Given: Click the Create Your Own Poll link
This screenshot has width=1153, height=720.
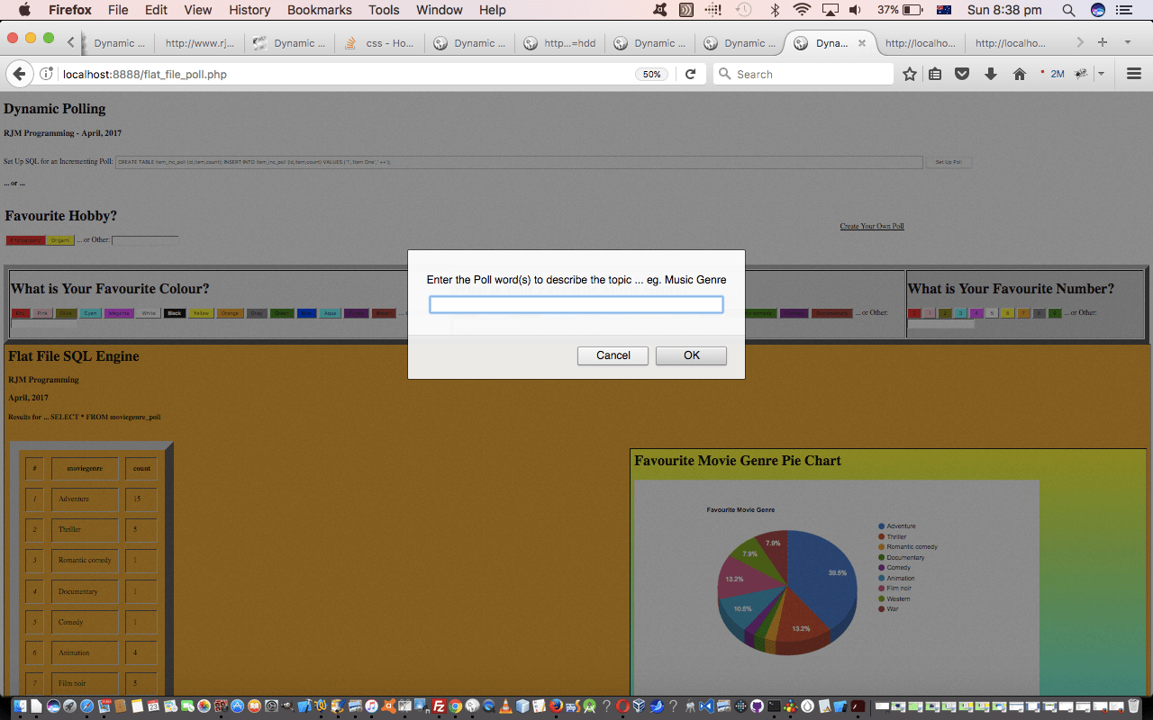Looking at the screenshot, I should click(x=872, y=226).
